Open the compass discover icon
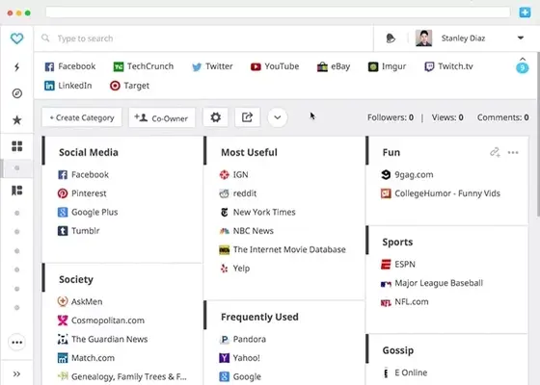The image size is (540, 385). (17, 93)
